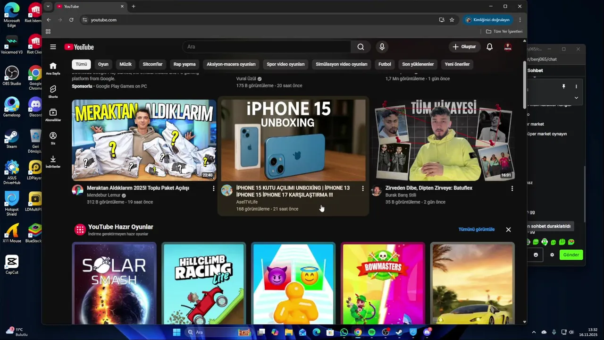Open AselTVLife channel avatar
Image resolution: width=604 pixels, height=340 pixels.
pos(227,190)
